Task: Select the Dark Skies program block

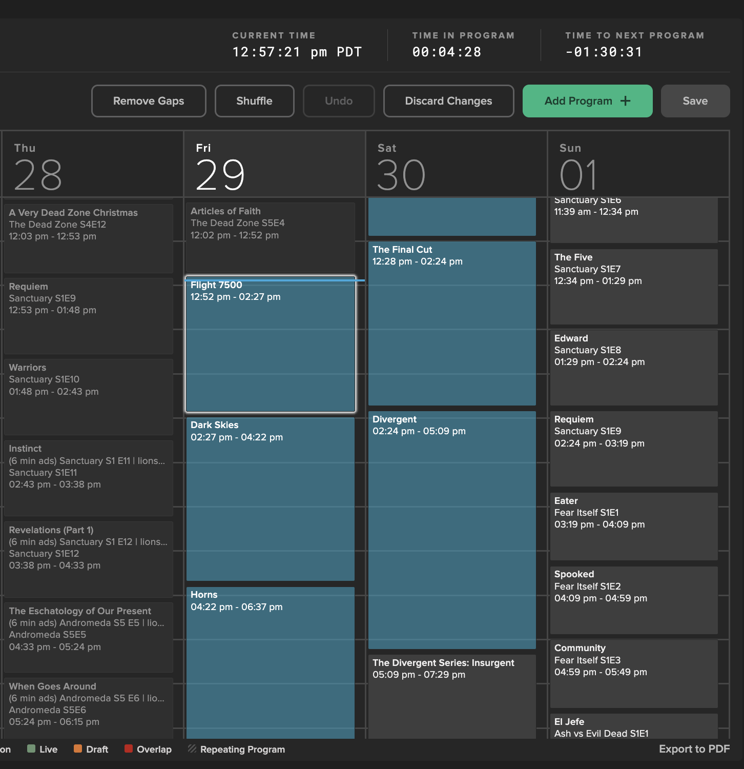Action: tap(270, 497)
